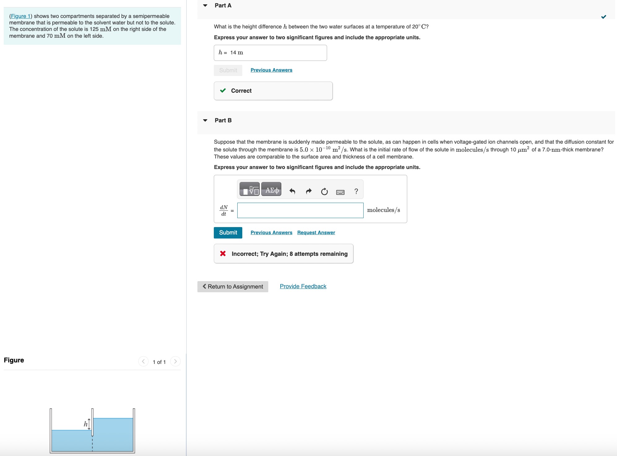Click Return to Assignment button

coord(233,287)
